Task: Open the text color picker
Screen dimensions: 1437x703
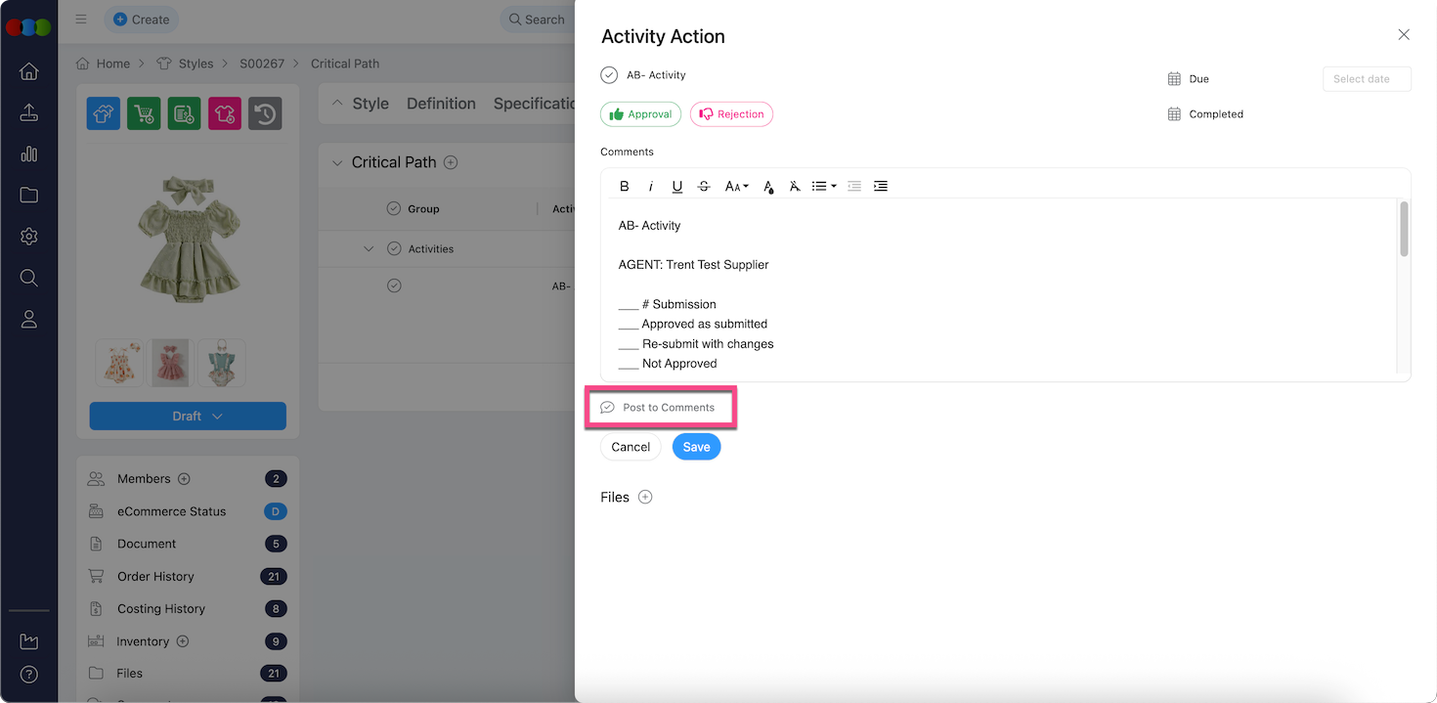Action: point(768,186)
